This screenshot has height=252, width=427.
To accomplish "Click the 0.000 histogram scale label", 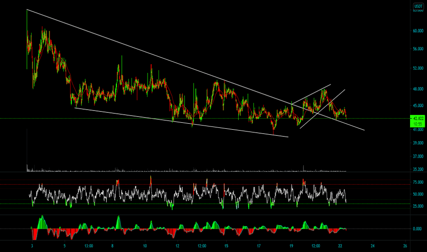I will 417,229.
